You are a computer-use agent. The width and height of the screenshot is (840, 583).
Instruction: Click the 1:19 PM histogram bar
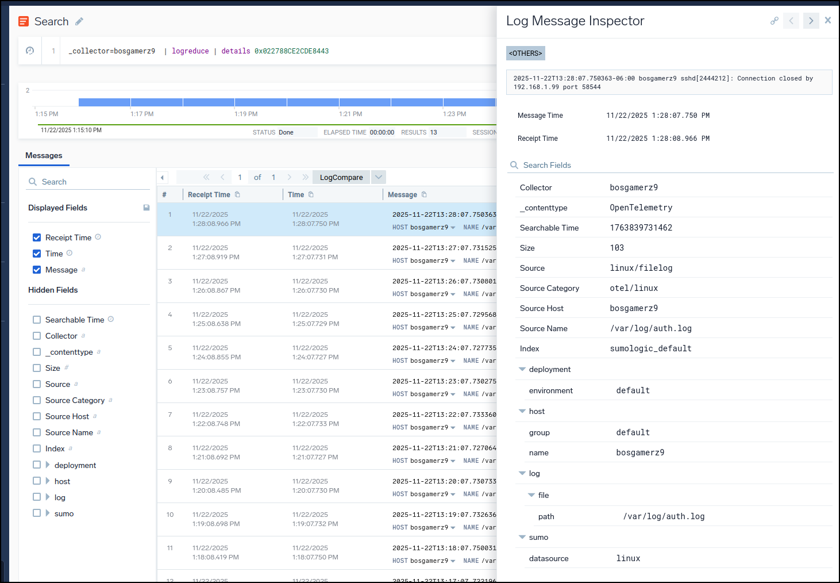(260, 102)
